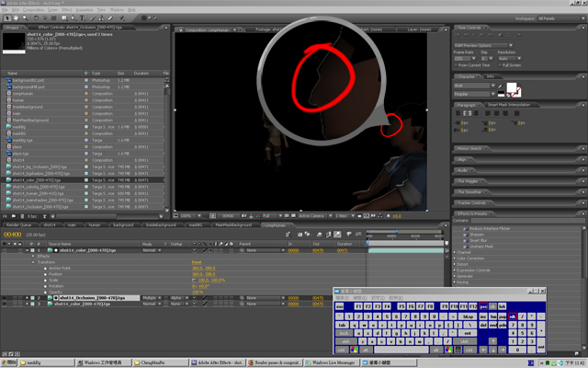Viewport: 588px width, 368px height.
Task: Select the Rectangular Mask tool
Action: tap(64, 18)
